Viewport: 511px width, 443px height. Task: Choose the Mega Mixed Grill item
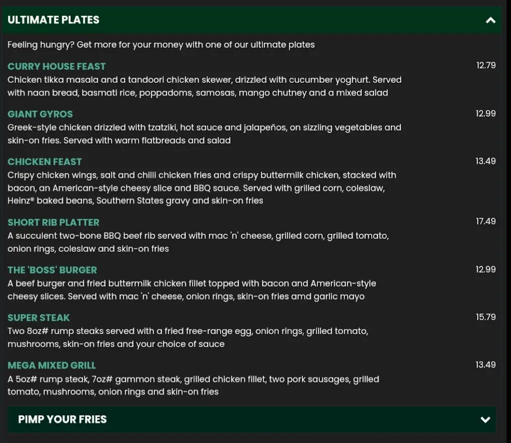pyautogui.click(x=51, y=366)
